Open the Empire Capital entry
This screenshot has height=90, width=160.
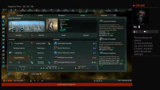[41, 43]
